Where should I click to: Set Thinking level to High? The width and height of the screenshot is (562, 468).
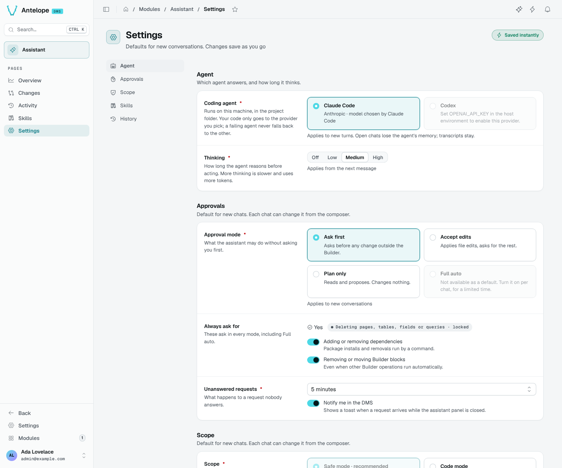[378, 158]
